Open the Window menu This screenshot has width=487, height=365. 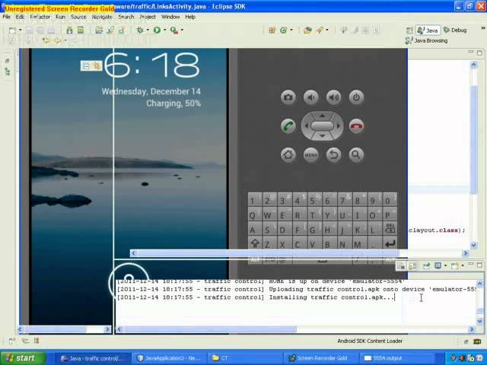click(170, 17)
